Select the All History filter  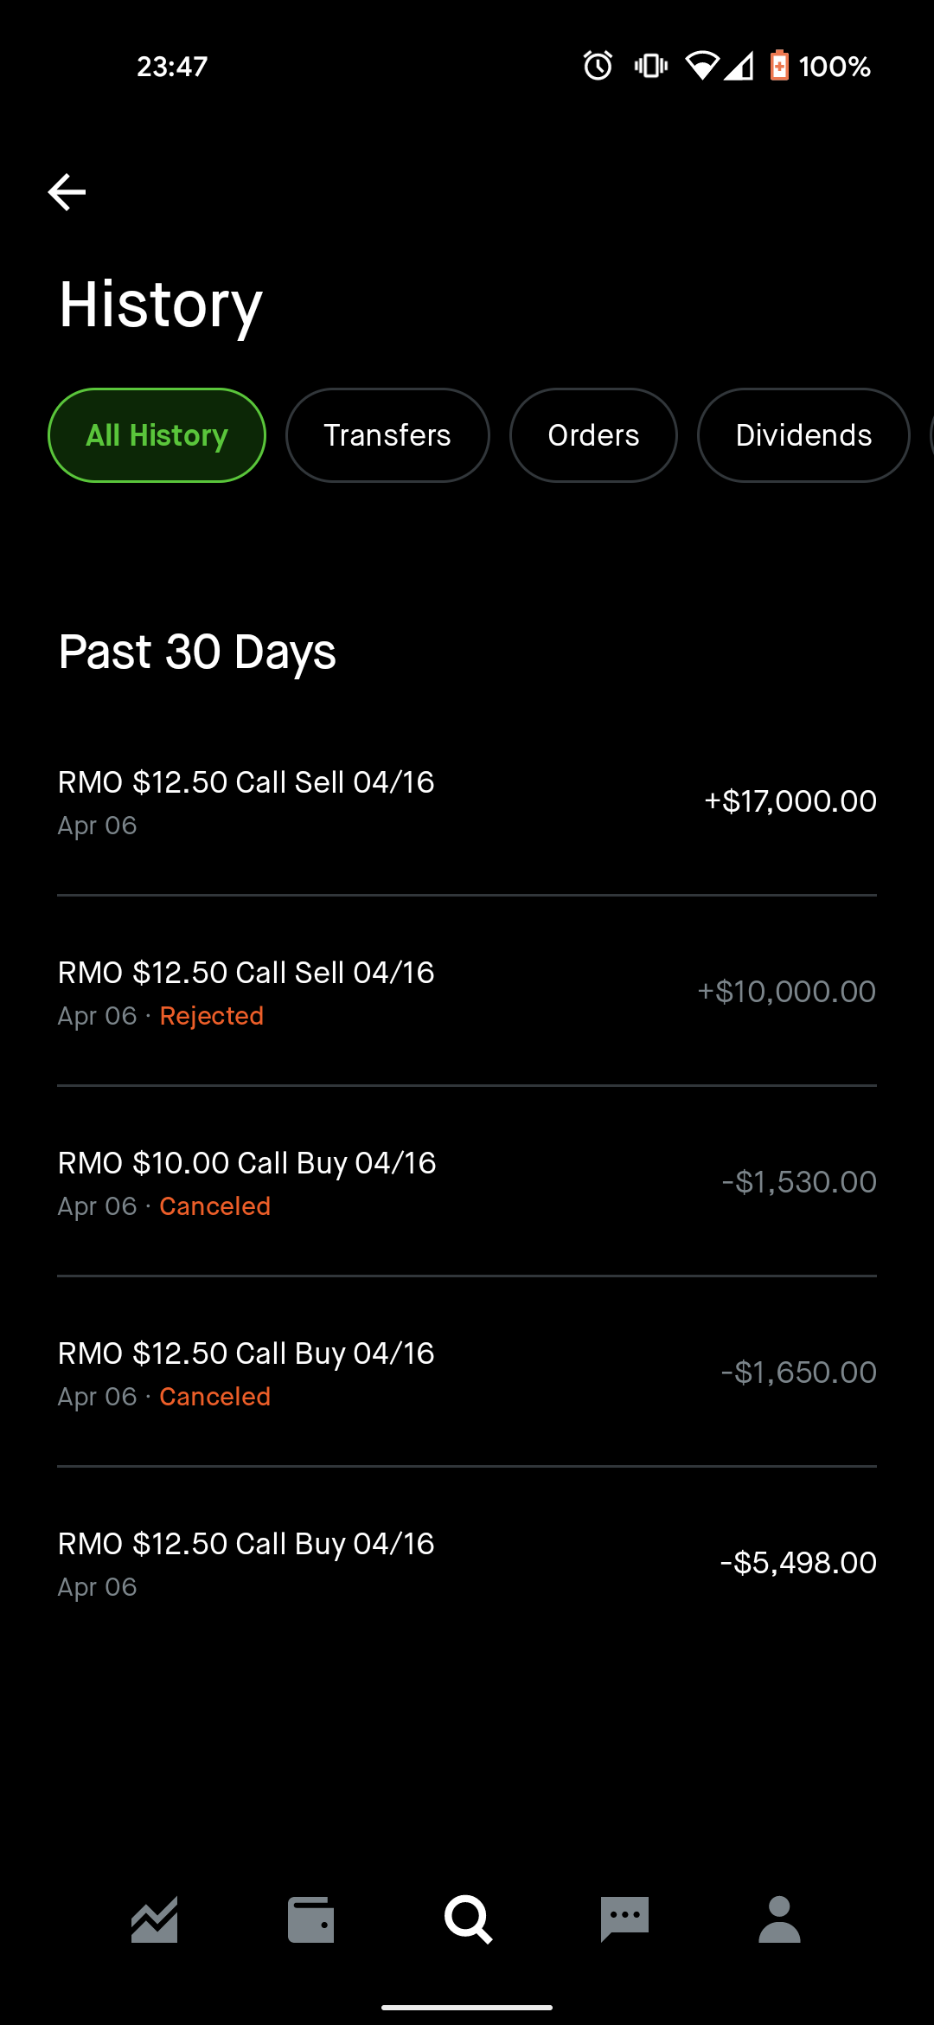(x=157, y=435)
